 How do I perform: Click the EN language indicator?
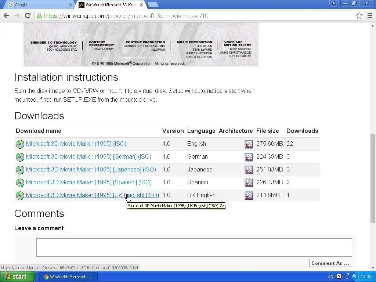[x=331, y=277]
